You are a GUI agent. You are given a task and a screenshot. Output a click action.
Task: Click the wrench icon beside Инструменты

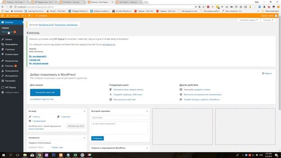3,76
